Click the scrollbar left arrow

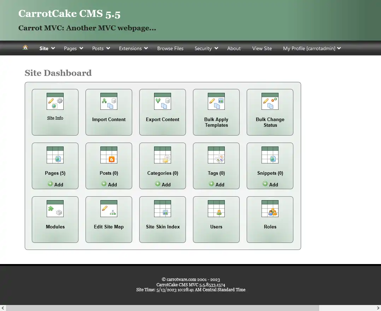(3, 308)
